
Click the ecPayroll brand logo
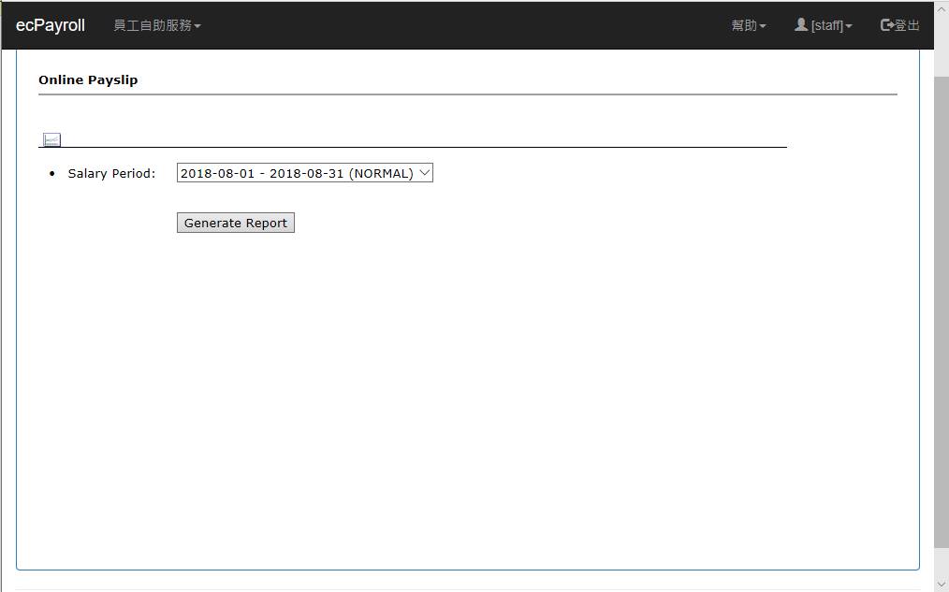(51, 25)
